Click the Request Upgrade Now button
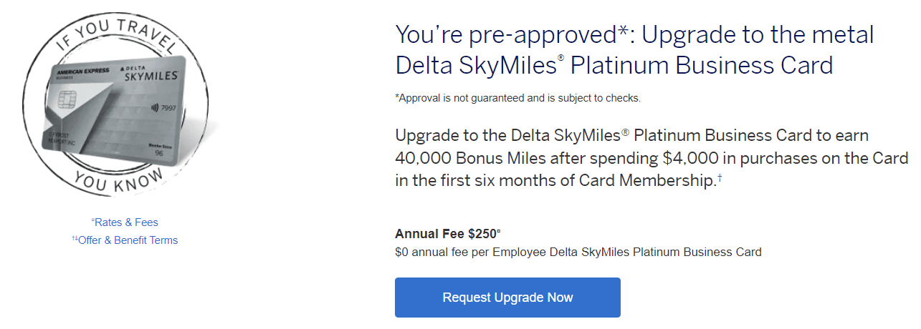The height and width of the screenshot is (329, 921). pos(507,298)
